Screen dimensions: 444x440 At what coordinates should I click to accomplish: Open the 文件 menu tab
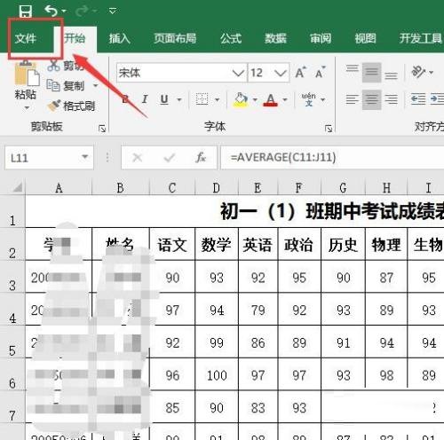point(26,38)
